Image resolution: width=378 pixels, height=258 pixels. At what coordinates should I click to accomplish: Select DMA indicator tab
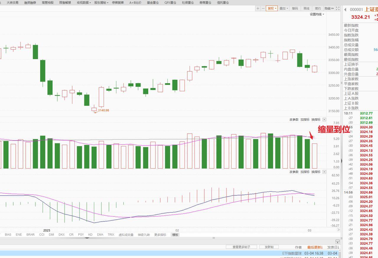point(100,235)
